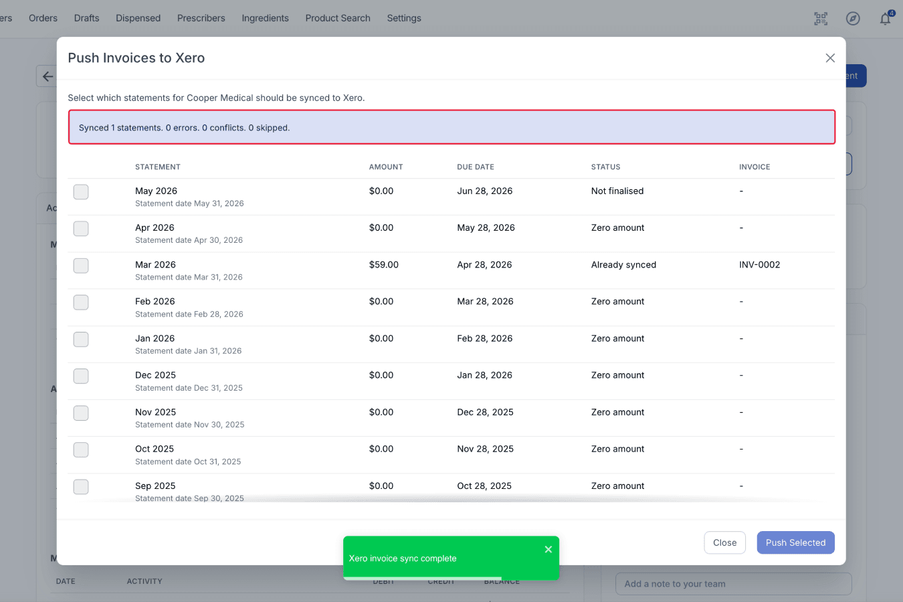Tick the Mar 2026 statement checkbox

tap(81, 266)
